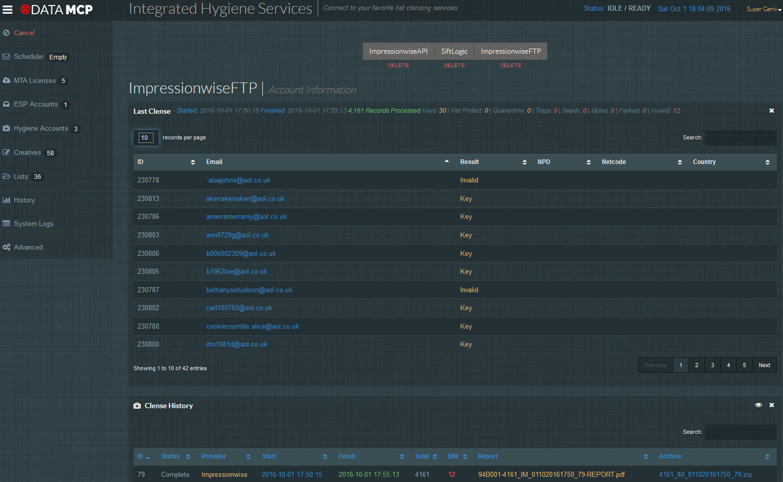Screen dimensions: 783x482
Task: Click the Clense History search box
Action: click(740, 432)
